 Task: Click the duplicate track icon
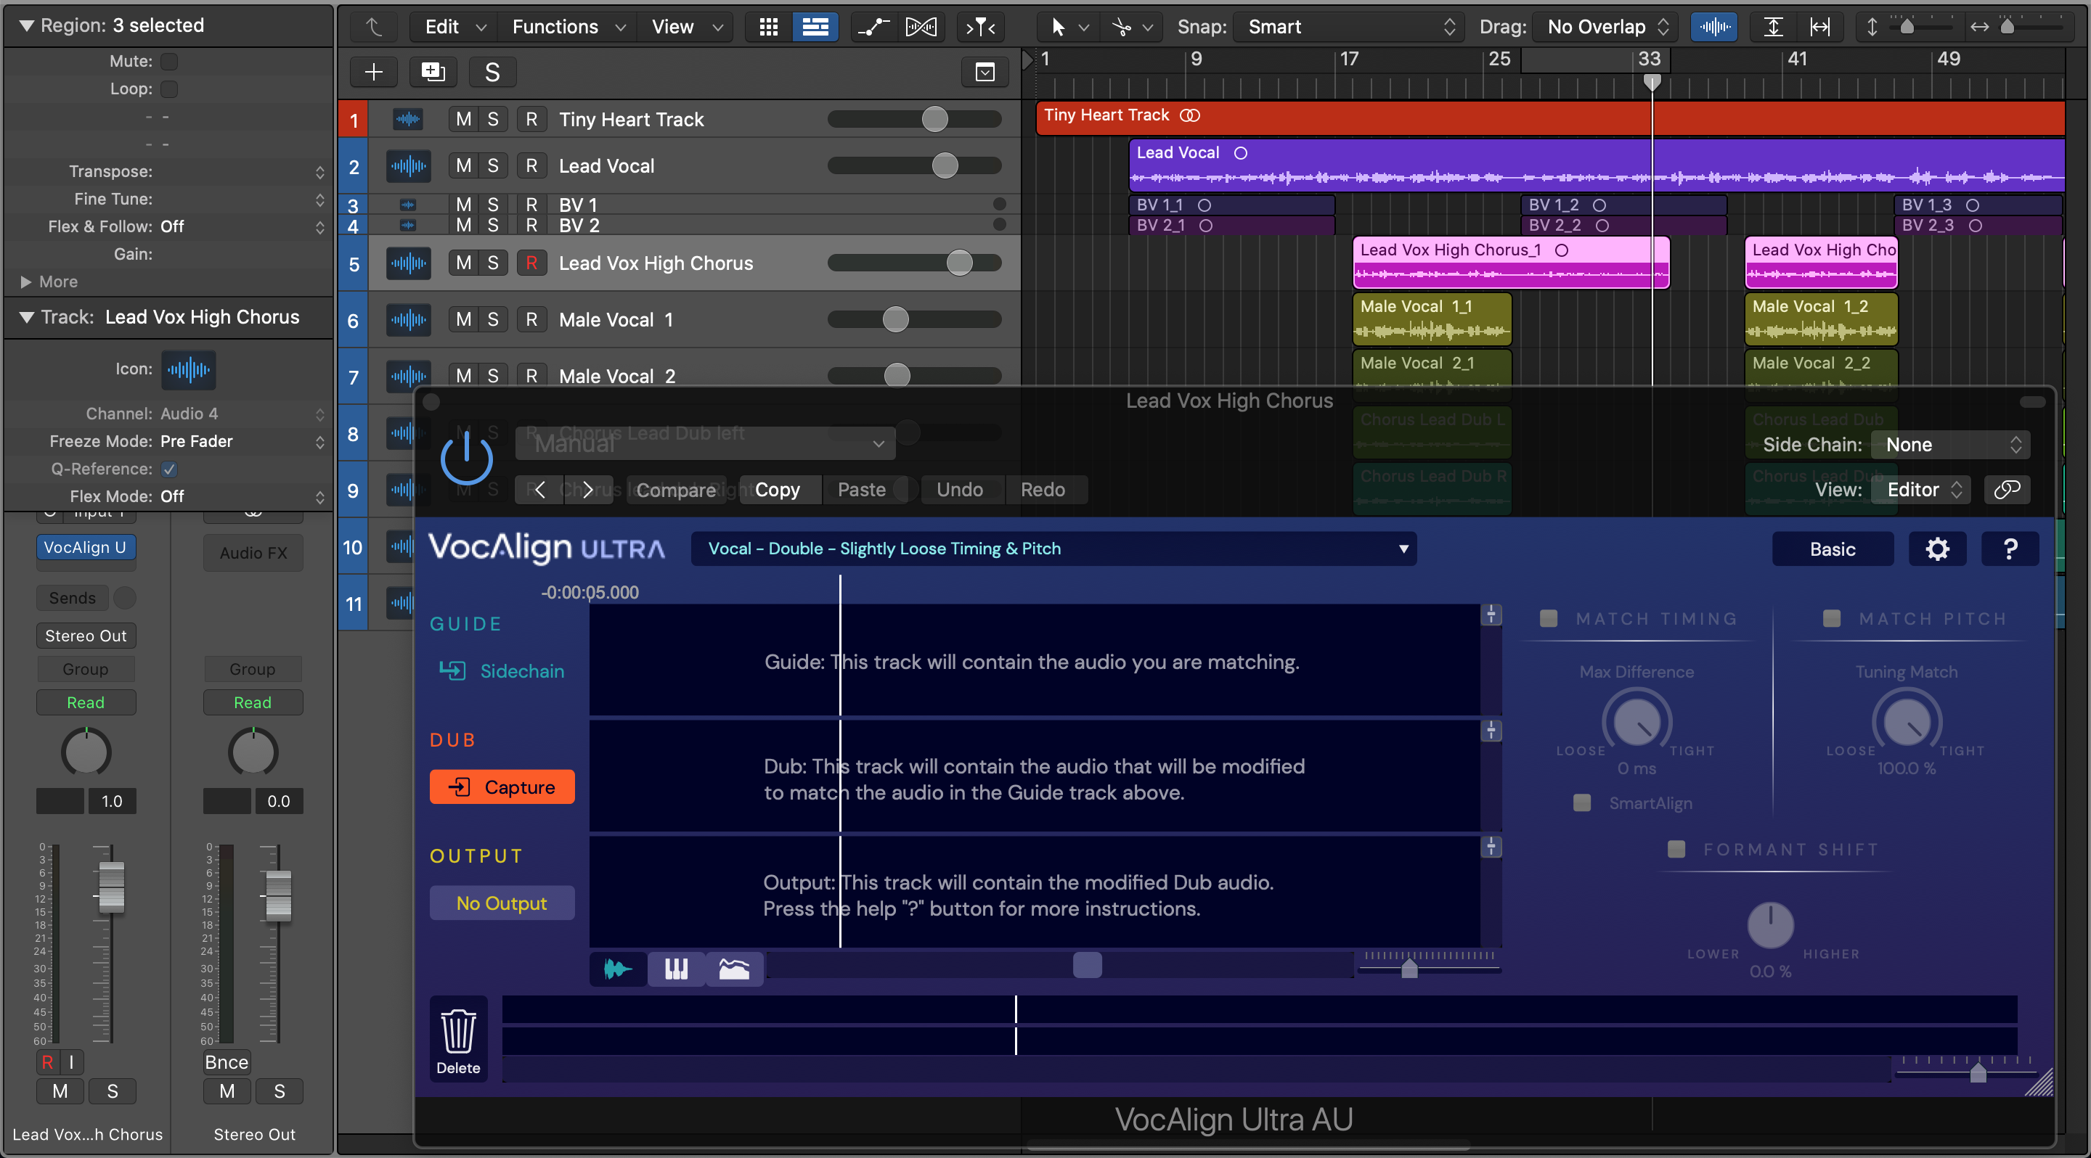pyautogui.click(x=433, y=72)
